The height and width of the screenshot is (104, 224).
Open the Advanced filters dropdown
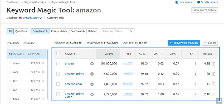(x=118, y=31)
